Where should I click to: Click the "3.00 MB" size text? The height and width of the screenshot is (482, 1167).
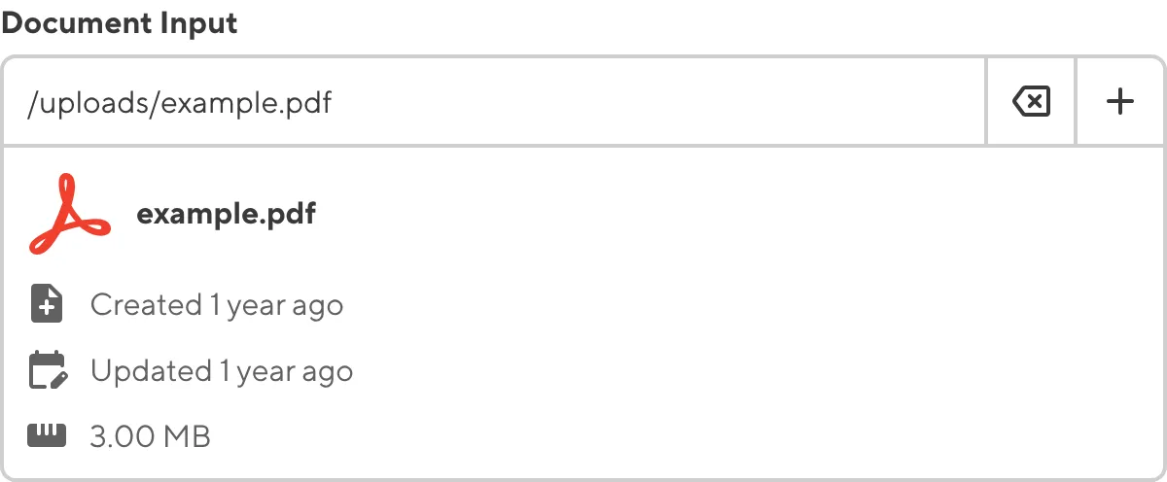[150, 436]
